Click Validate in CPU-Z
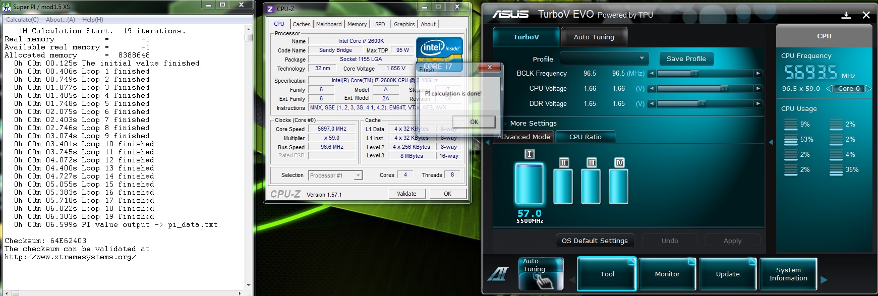Viewport: 878px width, 296px height. pos(406,194)
